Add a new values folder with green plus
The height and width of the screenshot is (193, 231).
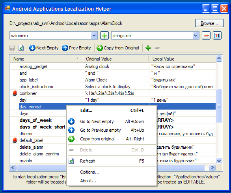[104, 36]
